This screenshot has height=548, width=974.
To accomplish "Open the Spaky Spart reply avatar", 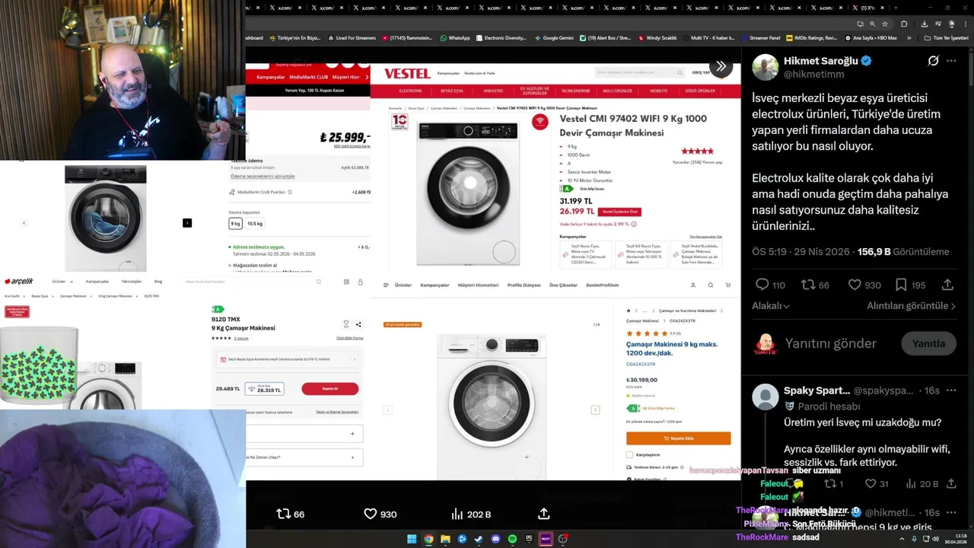I will pyautogui.click(x=766, y=397).
